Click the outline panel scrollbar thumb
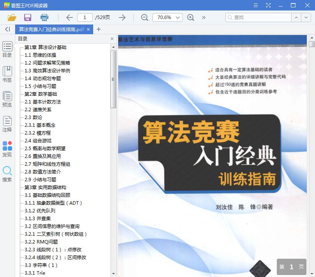Image resolution: width=315 pixels, height=277 pixels. [x=113, y=79]
